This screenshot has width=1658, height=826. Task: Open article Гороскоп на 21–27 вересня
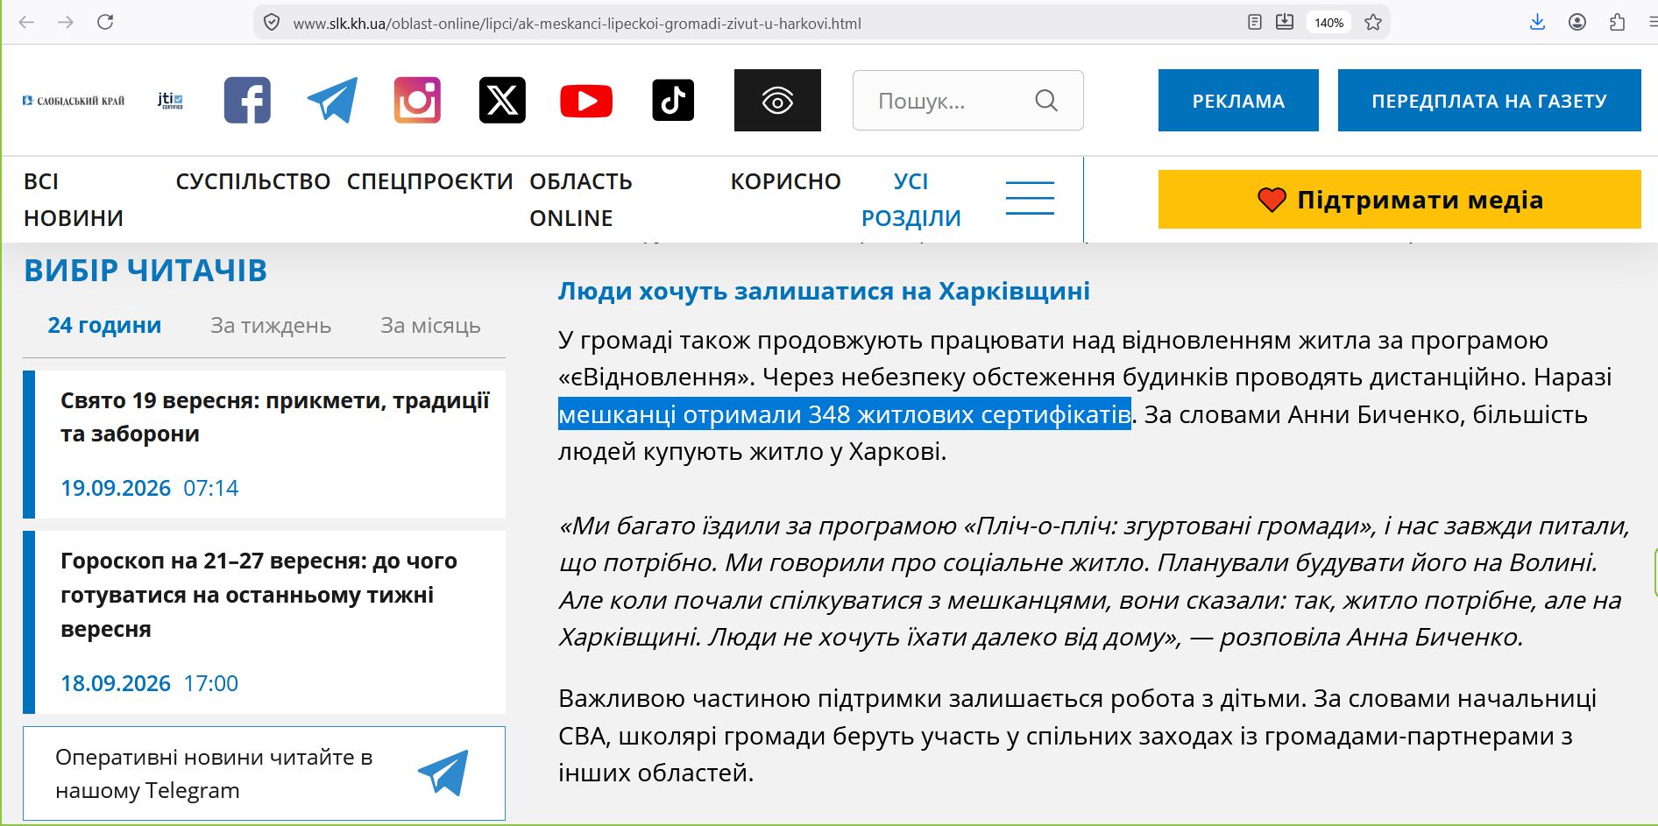(259, 595)
